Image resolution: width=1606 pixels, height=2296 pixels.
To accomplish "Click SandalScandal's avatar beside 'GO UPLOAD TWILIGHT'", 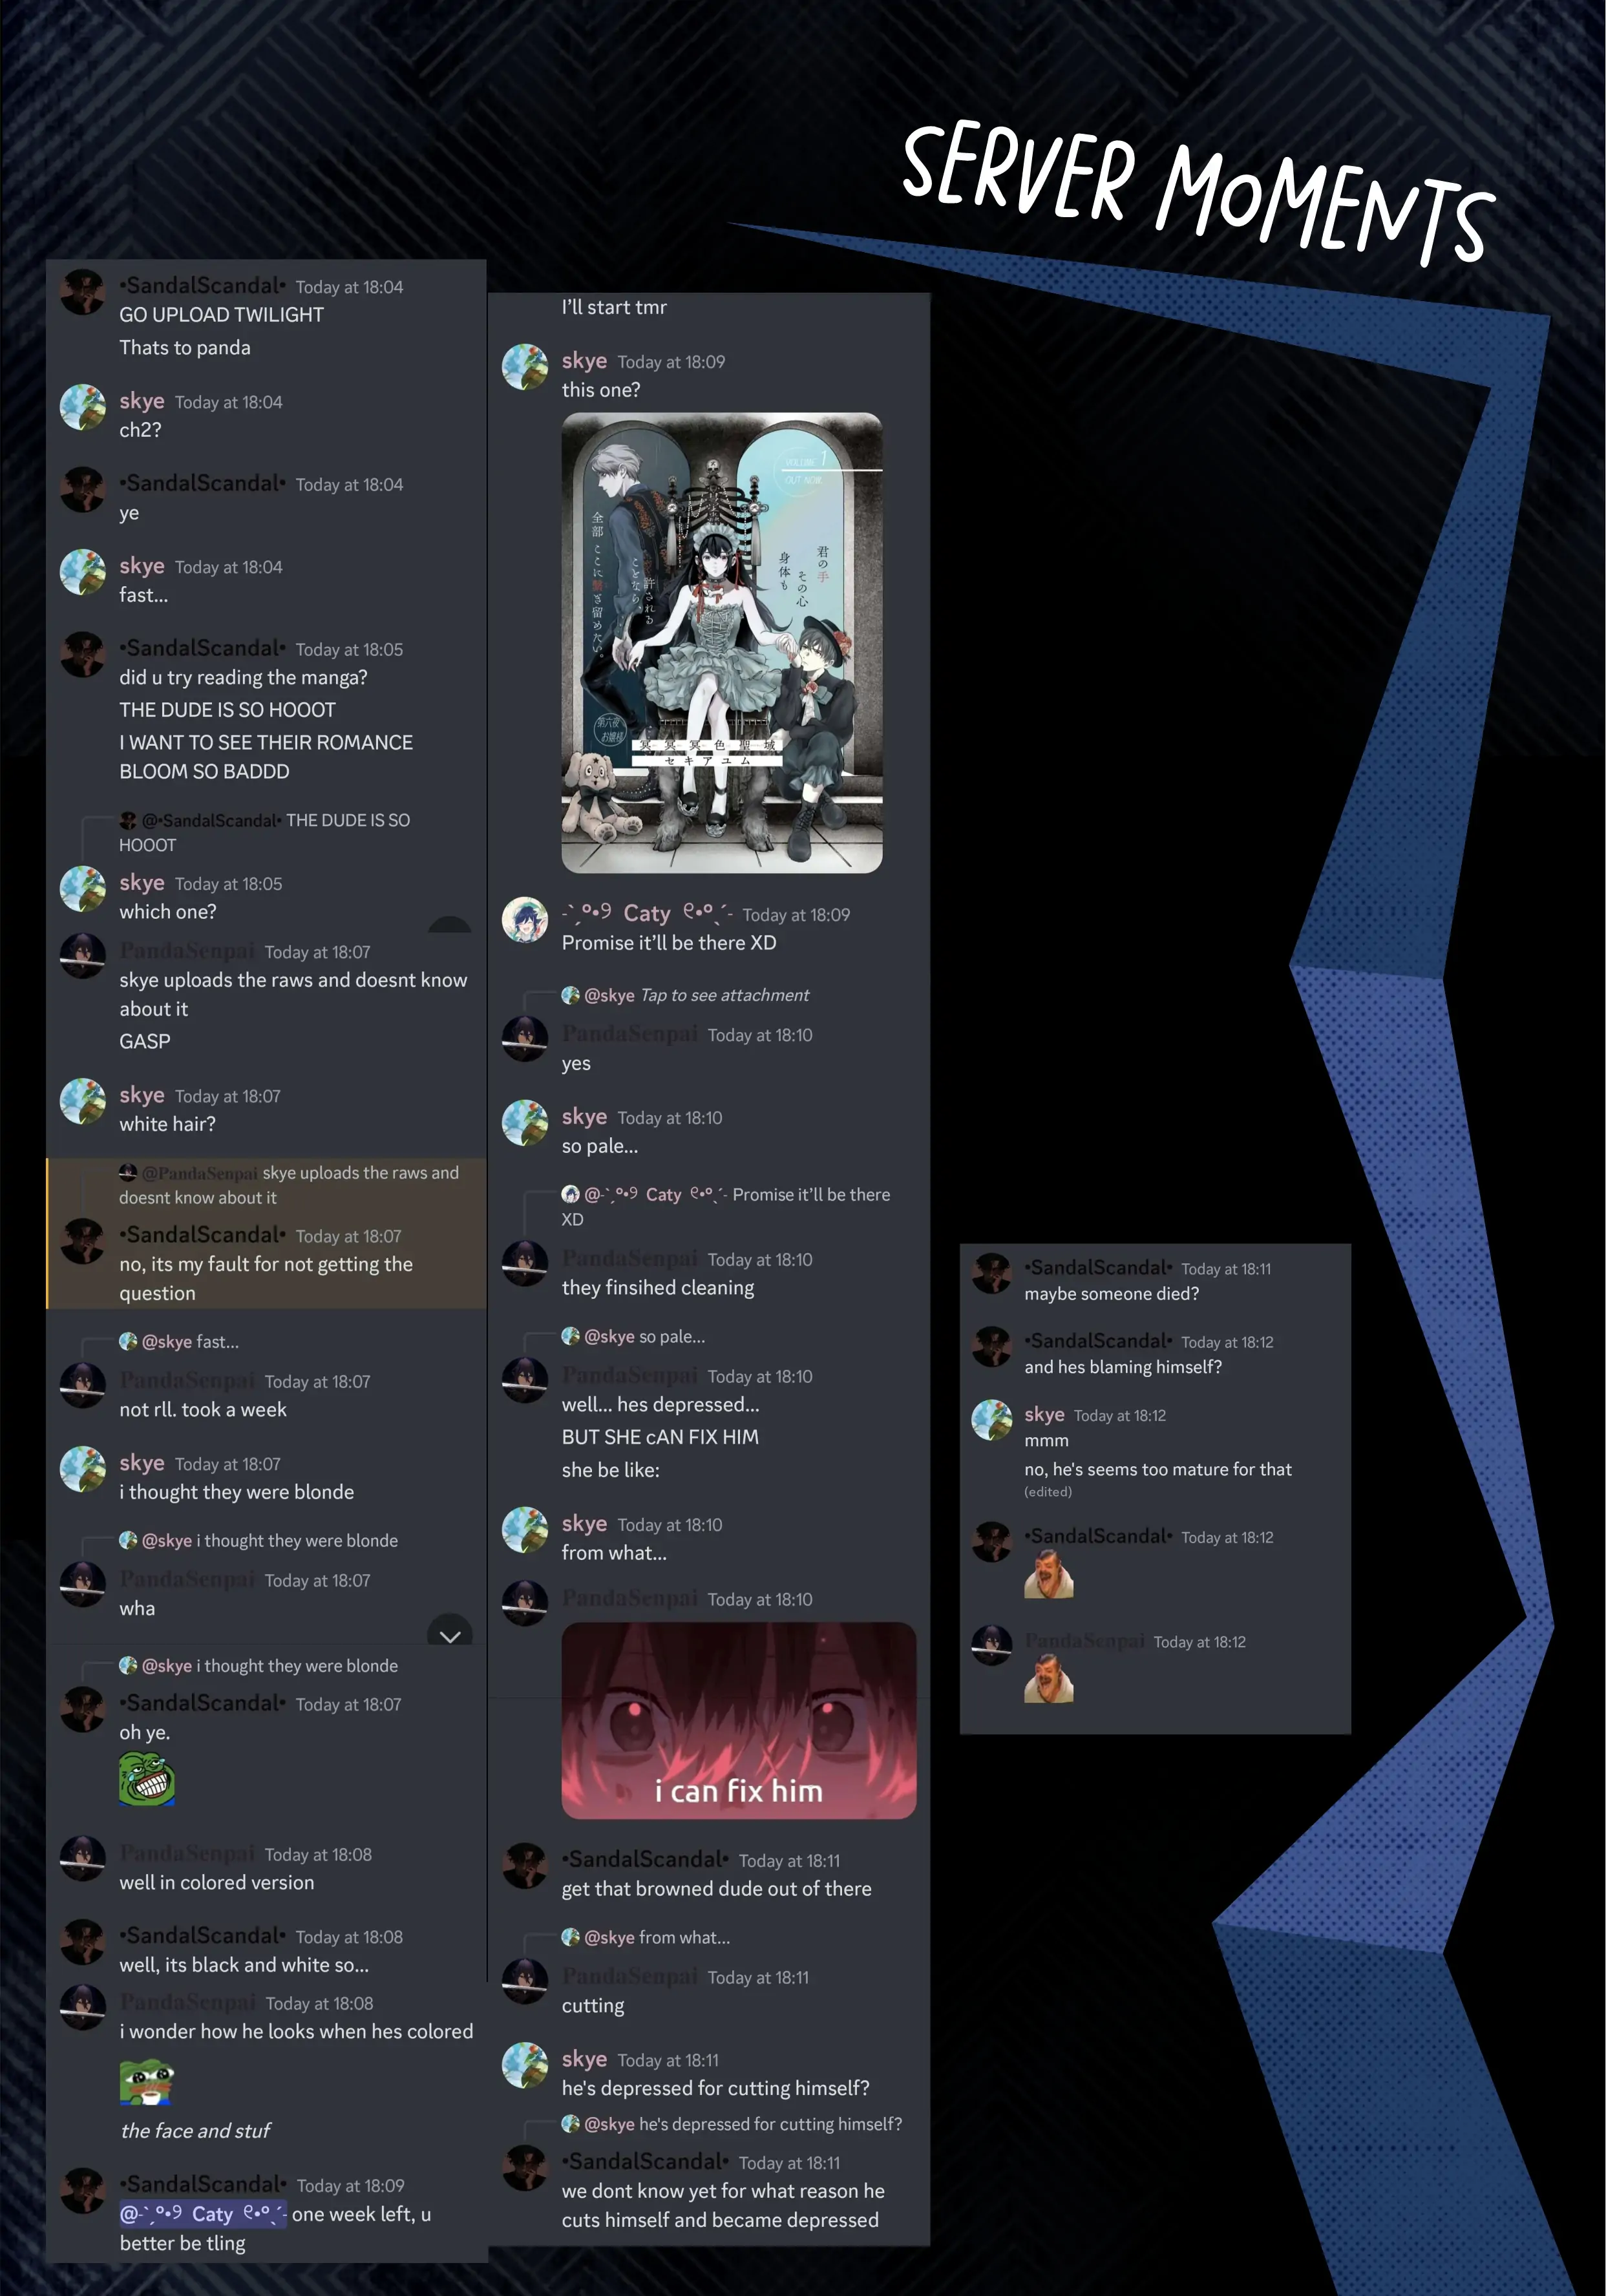I will pos(82,293).
